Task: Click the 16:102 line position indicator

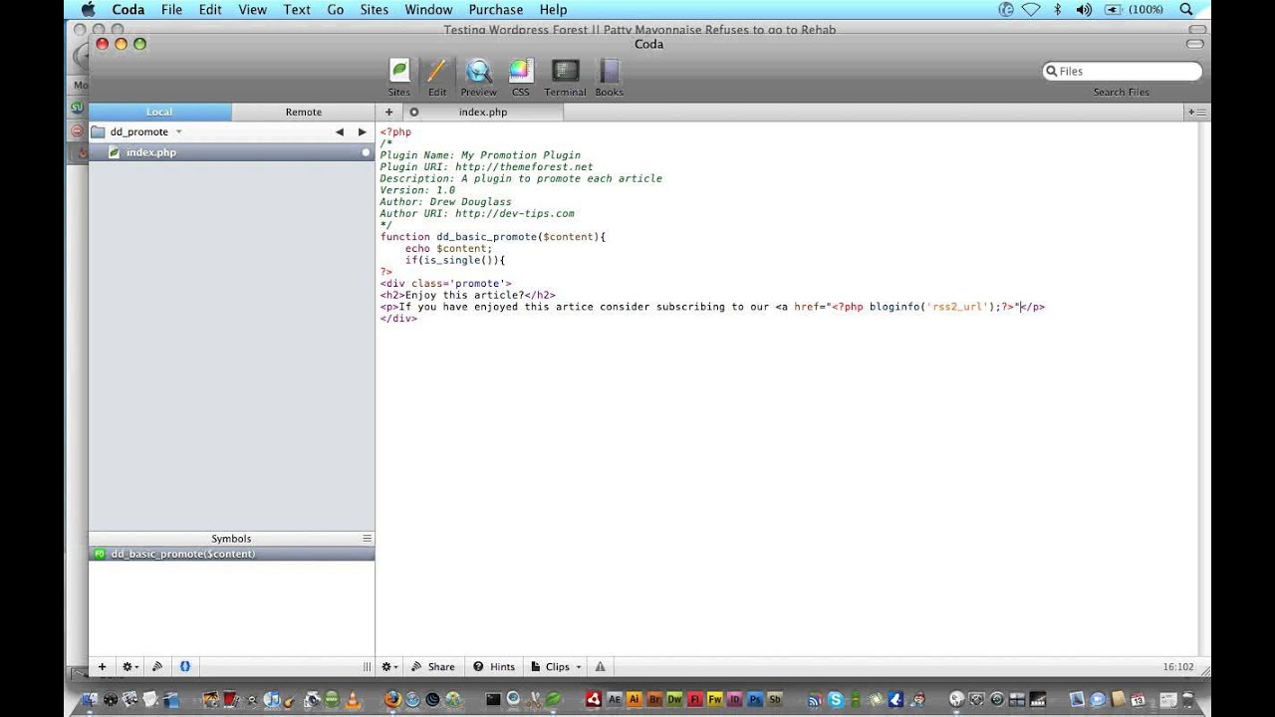Action: tap(1177, 666)
